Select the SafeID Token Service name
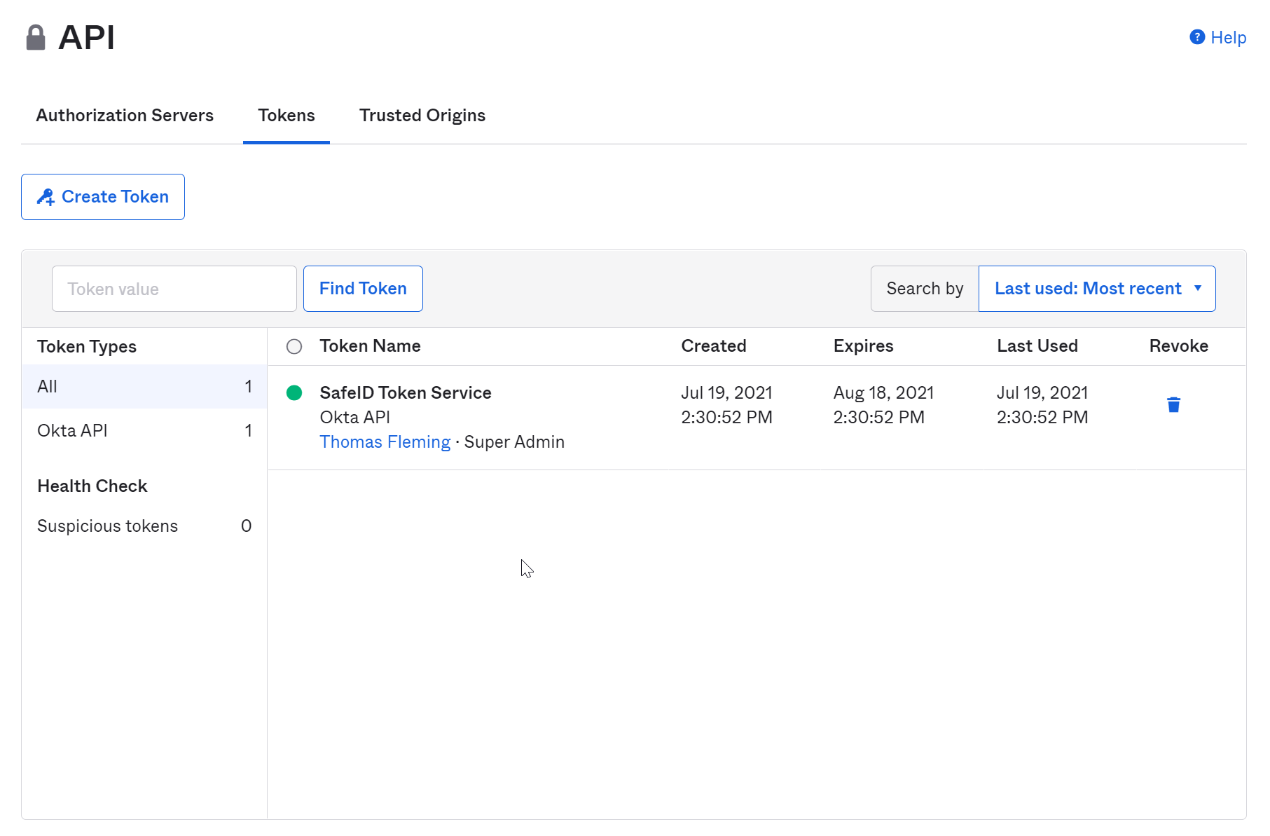The width and height of the screenshot is (1270, 836). coord(405,393)
